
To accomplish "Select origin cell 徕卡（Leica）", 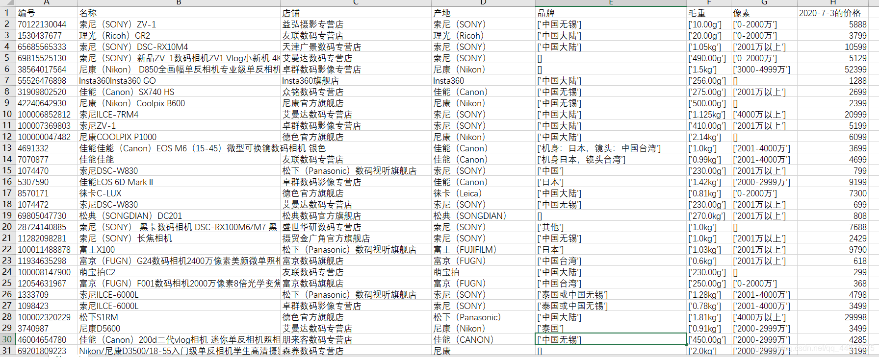I will [x=483, y=193].
